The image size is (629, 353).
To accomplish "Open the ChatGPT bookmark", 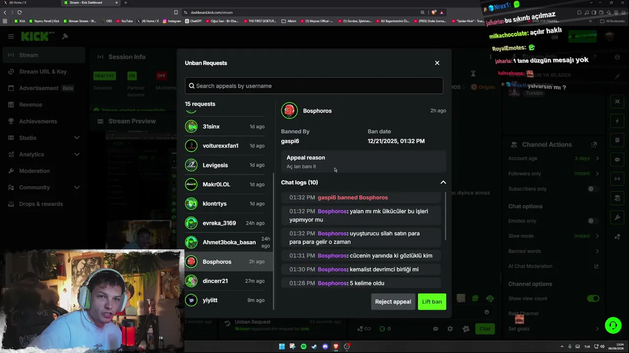I will tap(193, 21).
